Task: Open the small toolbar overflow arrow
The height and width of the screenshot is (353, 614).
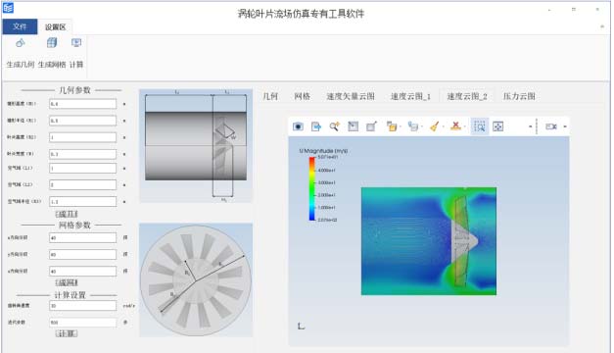Action: [x=530, y=126]
